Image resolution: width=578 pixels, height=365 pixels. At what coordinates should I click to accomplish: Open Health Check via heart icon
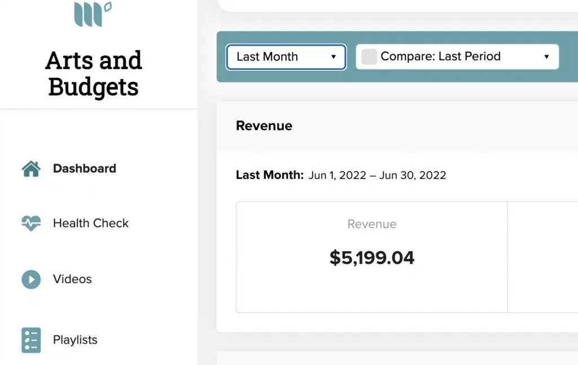[x=31, y=223]
